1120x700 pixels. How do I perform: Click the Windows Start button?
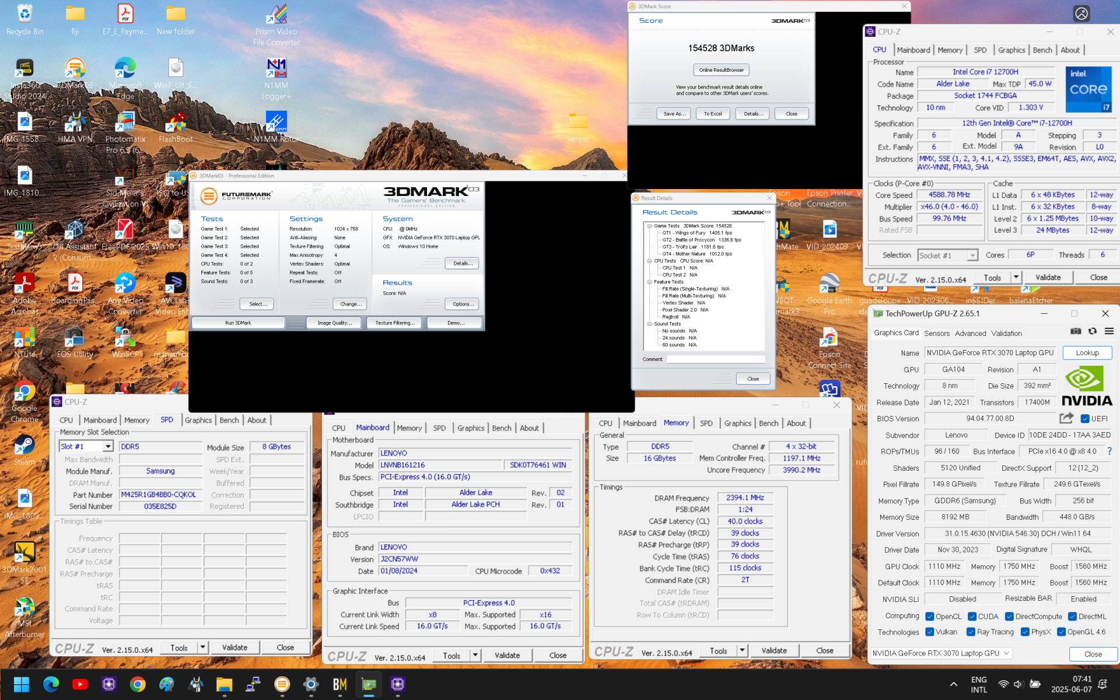coord(22,684)
